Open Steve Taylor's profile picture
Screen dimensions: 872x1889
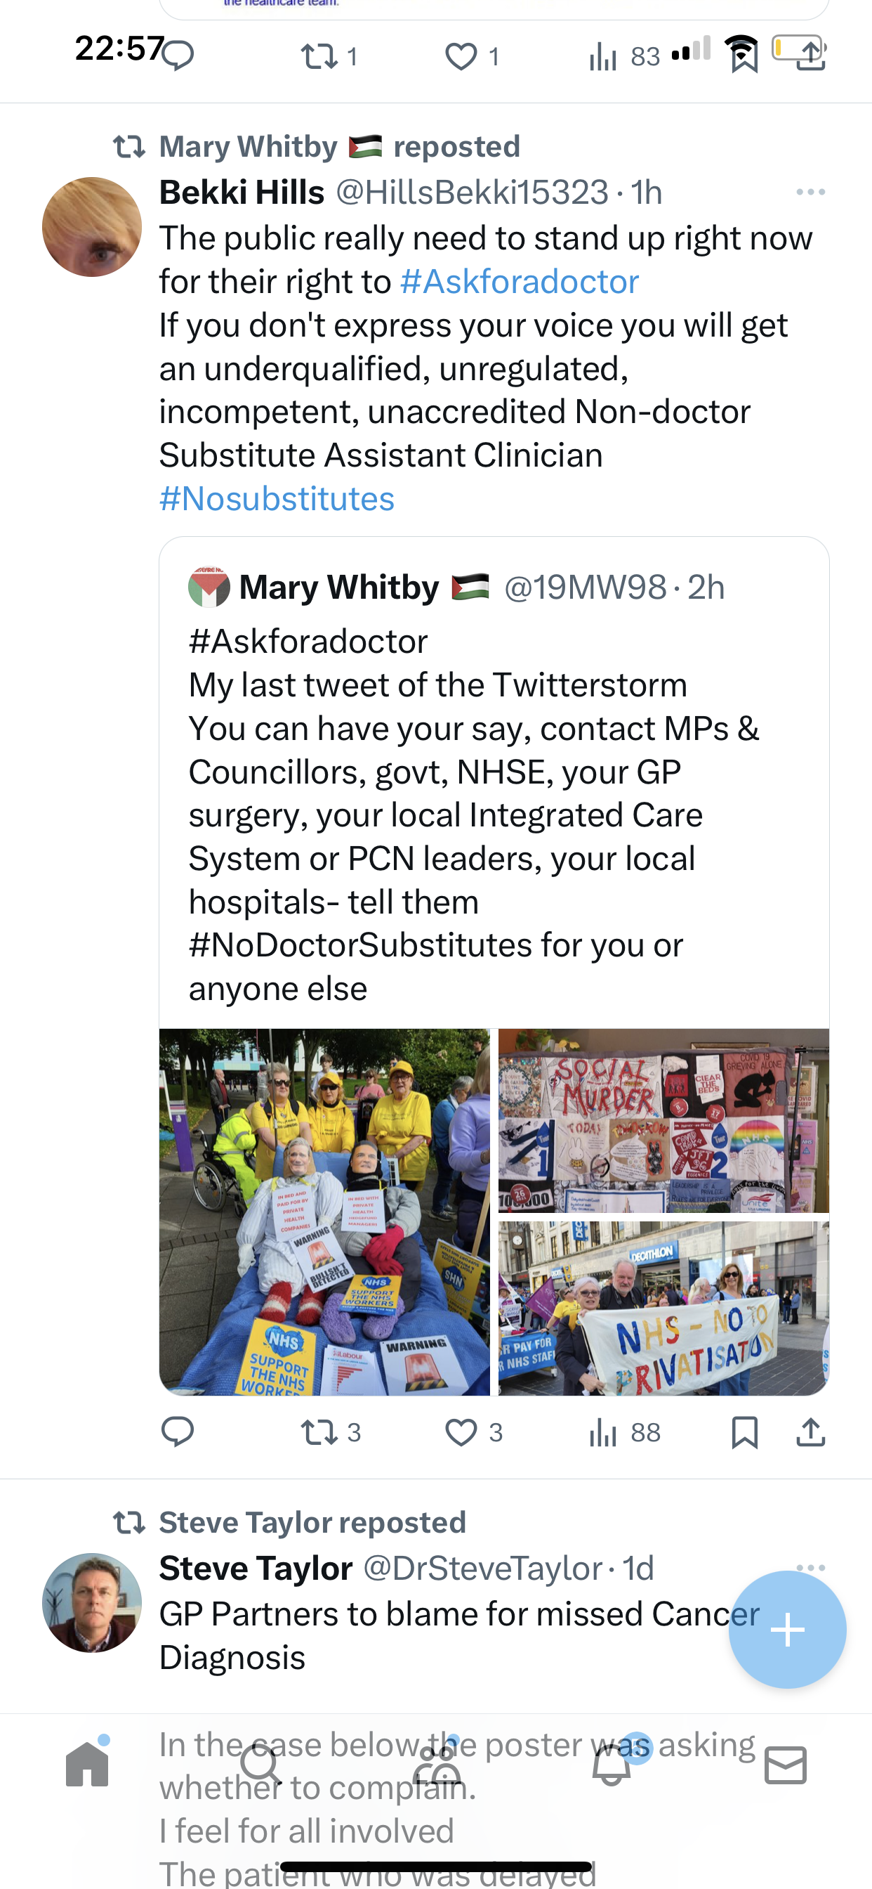[x=91, y=1602]
